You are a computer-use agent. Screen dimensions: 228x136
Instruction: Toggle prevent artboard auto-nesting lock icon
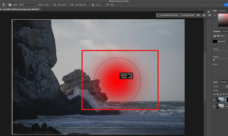tap(227, 94)
